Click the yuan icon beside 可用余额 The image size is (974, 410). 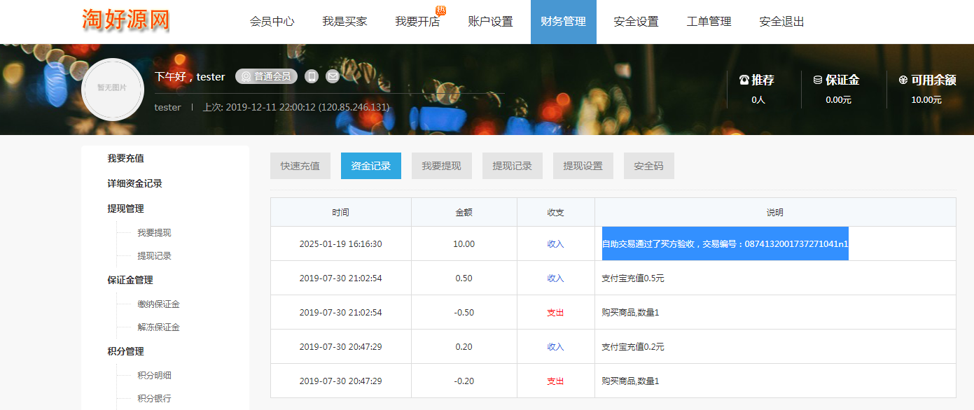[903, 80]
